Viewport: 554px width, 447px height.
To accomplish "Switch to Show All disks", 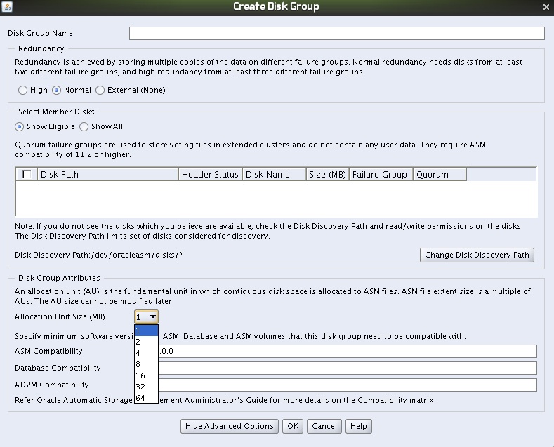I will (84, 126).
